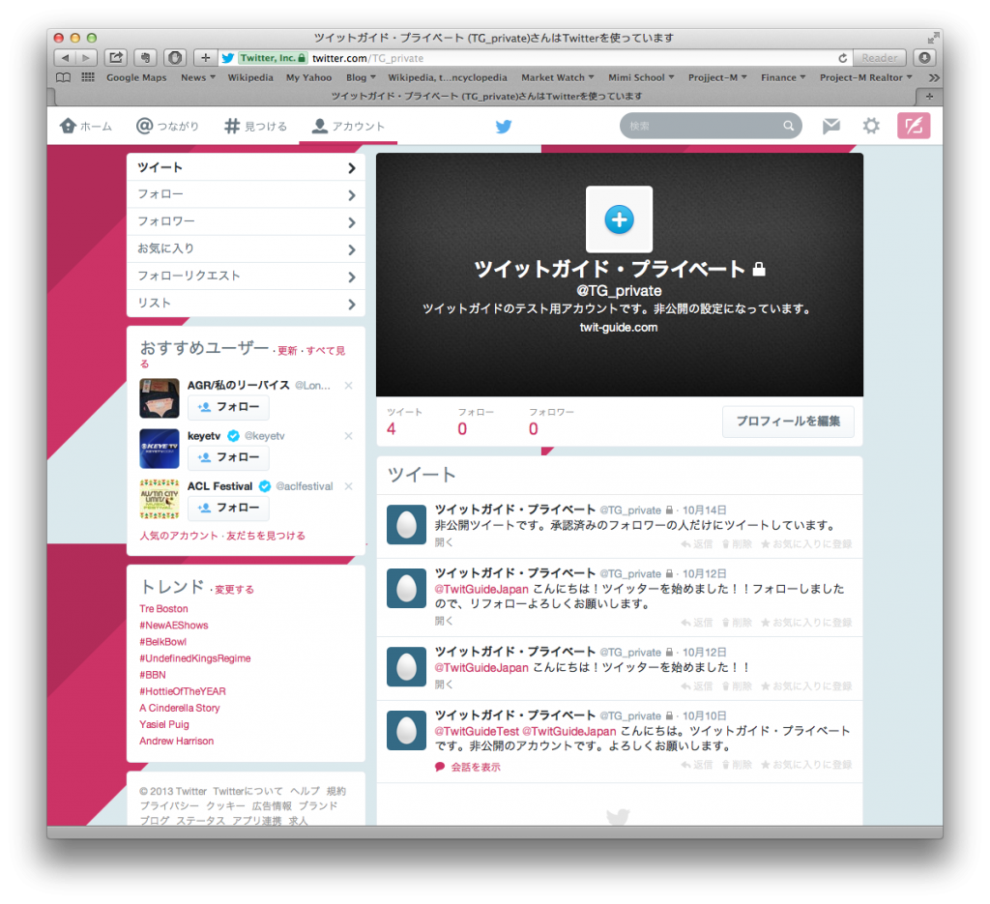This screenshot has width=990, height=904.
Task: Click the AGR user avatar thumbnail
Action: (160, 398)
